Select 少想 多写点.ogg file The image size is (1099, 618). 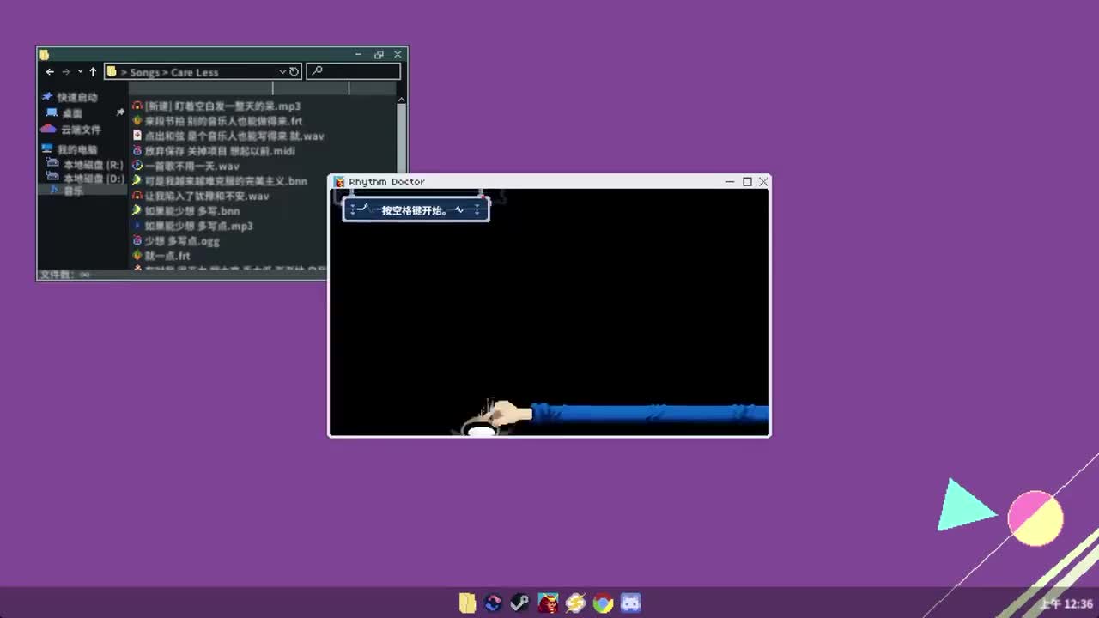click(175, 241)
